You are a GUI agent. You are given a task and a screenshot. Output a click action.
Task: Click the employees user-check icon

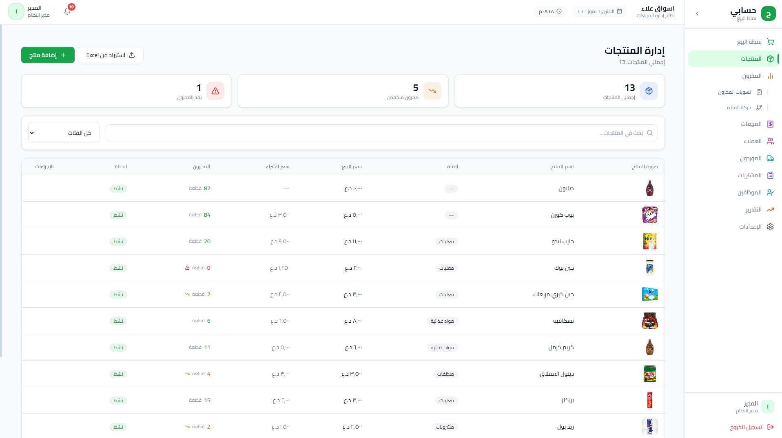(x=770, y=192)
